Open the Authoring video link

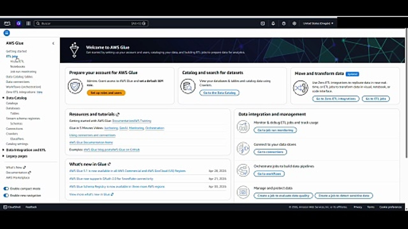click(x=111, y=128)
